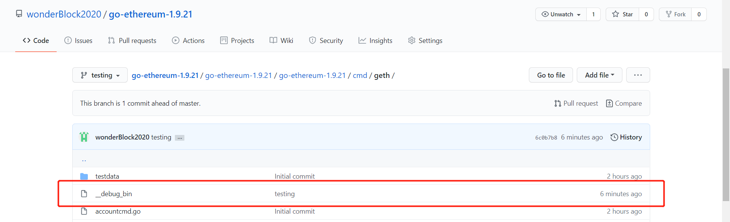The height and width of the screenshot is (222, 730).
Task: Open the Actions tab
Action: point(188,40)
